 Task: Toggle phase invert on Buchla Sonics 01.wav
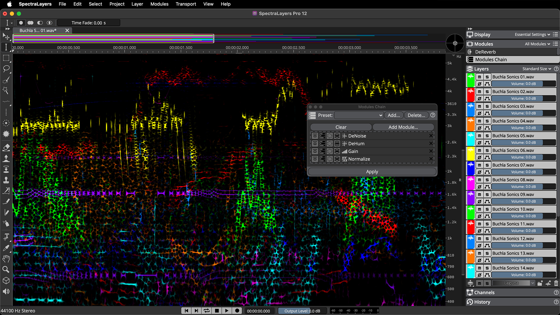tap(479, 84)
